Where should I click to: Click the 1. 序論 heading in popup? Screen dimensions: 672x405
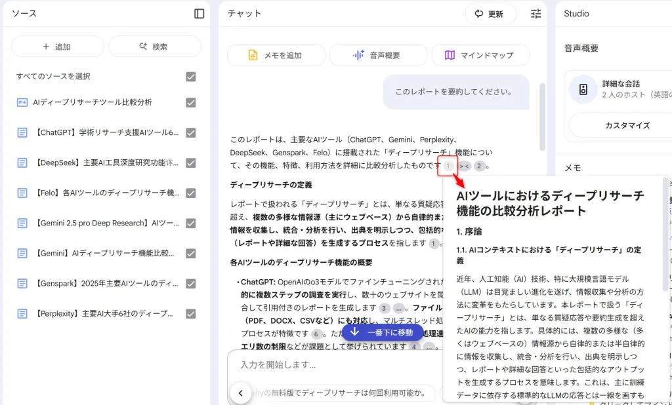click(x=469, y=231)
